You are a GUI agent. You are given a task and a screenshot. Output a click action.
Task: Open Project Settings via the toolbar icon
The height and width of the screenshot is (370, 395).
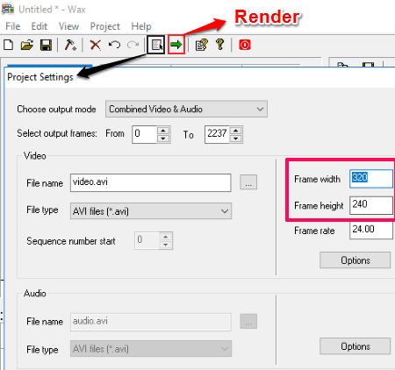156,45
